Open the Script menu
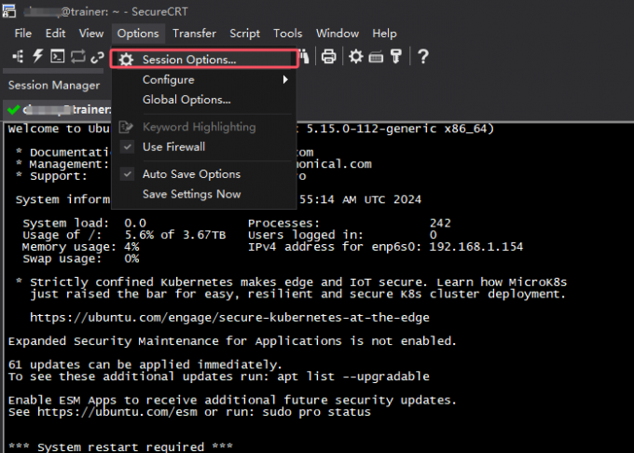Viewport: 634px width, 453px height. (x=244, y=34)
